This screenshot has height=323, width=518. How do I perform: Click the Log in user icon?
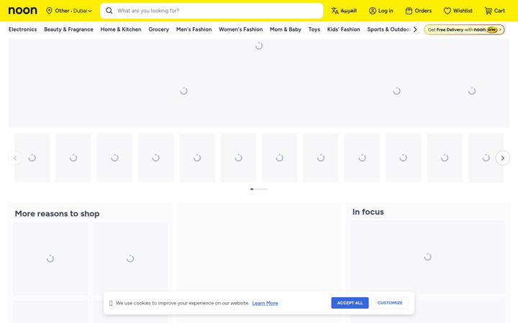click(373, 11)
